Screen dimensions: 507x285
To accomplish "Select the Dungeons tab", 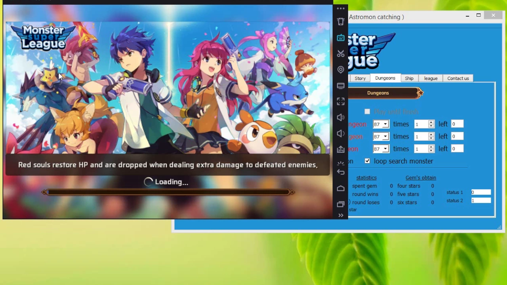I will pos(385,78).
